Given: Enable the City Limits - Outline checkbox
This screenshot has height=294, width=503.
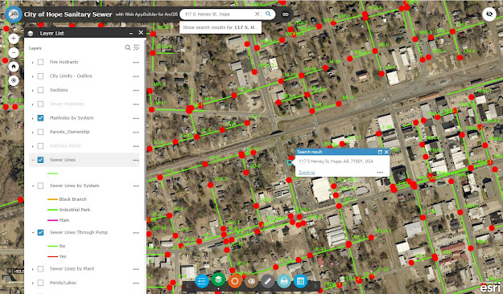Looking at the screenshot, I should click(x=40, y=76).
